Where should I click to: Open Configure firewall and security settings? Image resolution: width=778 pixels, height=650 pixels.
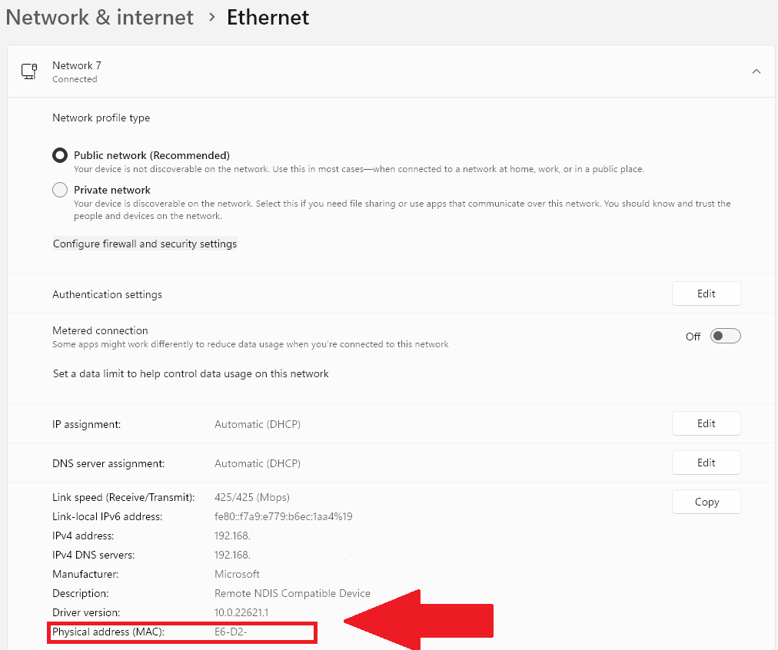coord(145,244)
